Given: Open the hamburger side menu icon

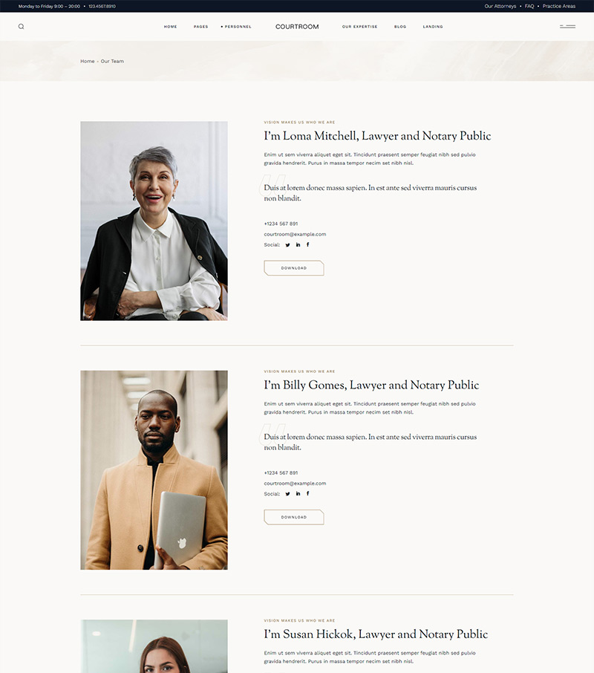Looking at the screenshot, I should (x=567, y=27).
